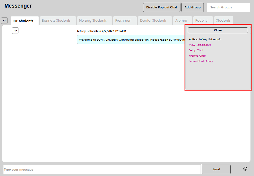The image size is (254, 176).
Task: Open the emoji picker smiley icon
Action: [x=245, y=169]
